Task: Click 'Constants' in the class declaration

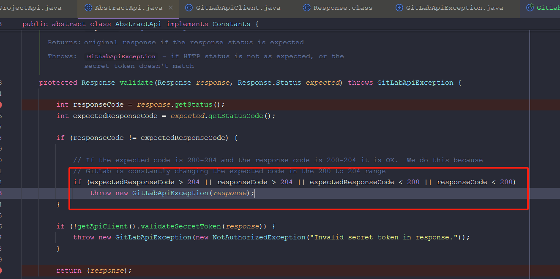Action: (231, 24)
